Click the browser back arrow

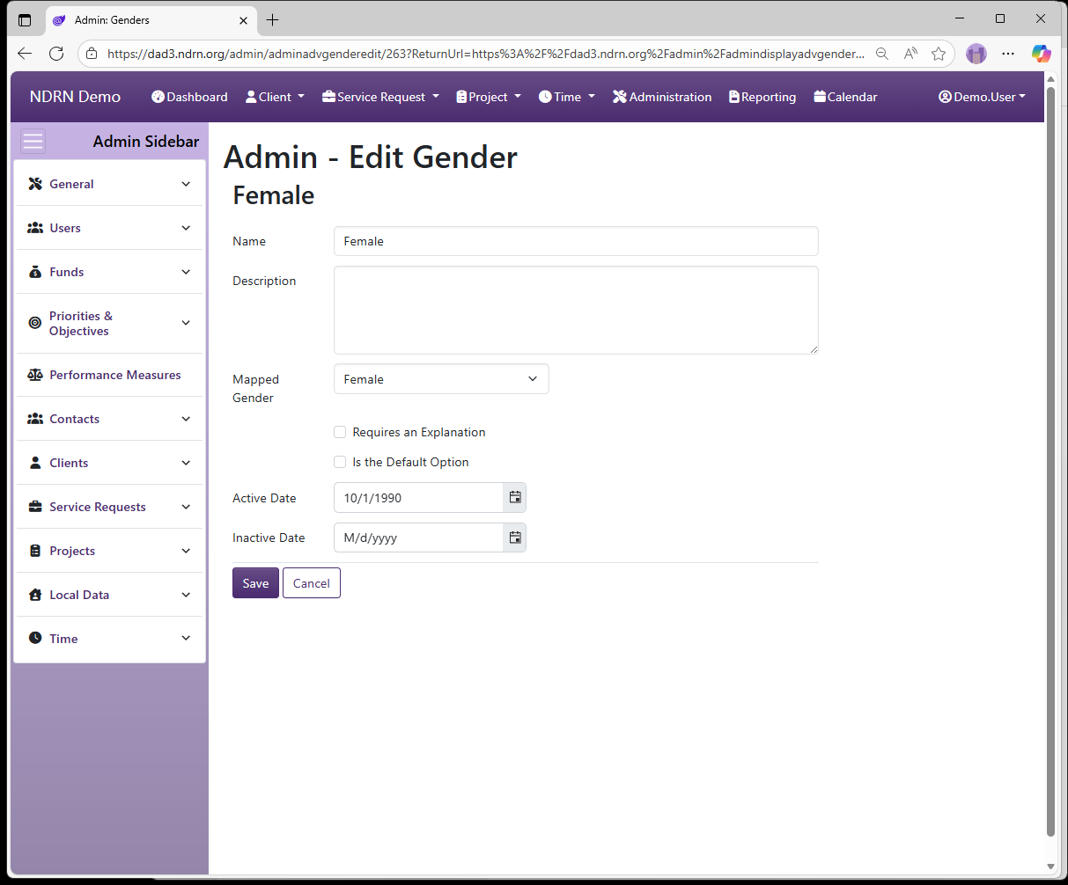pos(25,54)
